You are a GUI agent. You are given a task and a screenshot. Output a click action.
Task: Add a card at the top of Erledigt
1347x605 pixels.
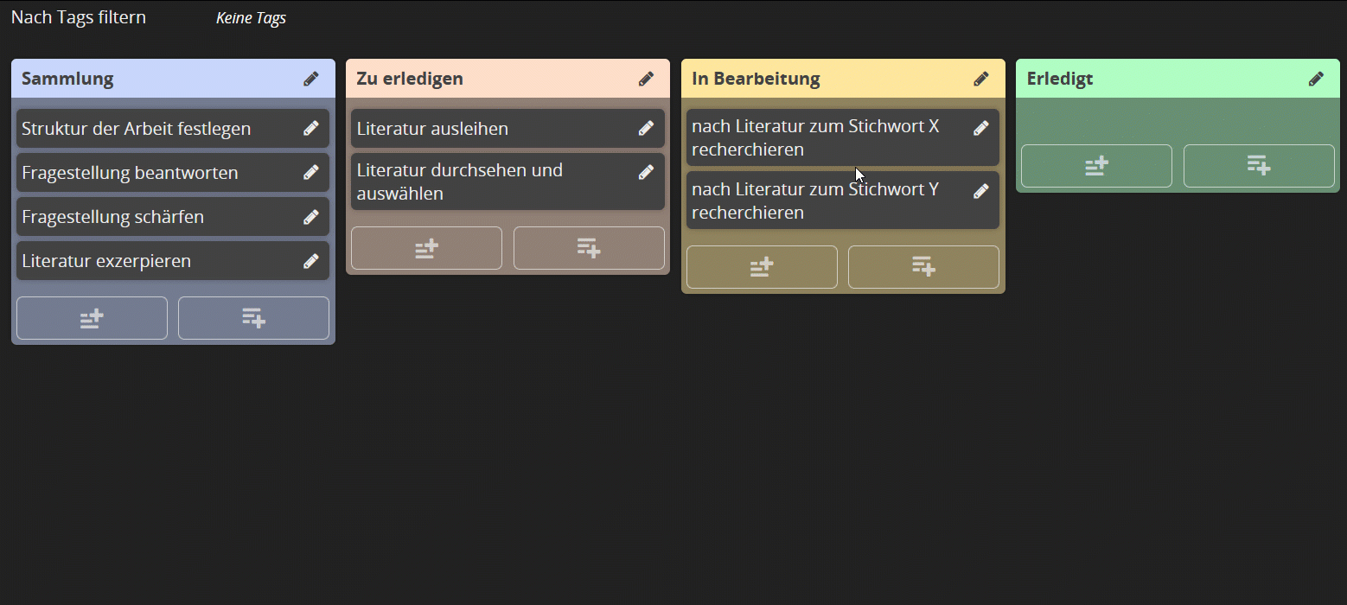1096,165
